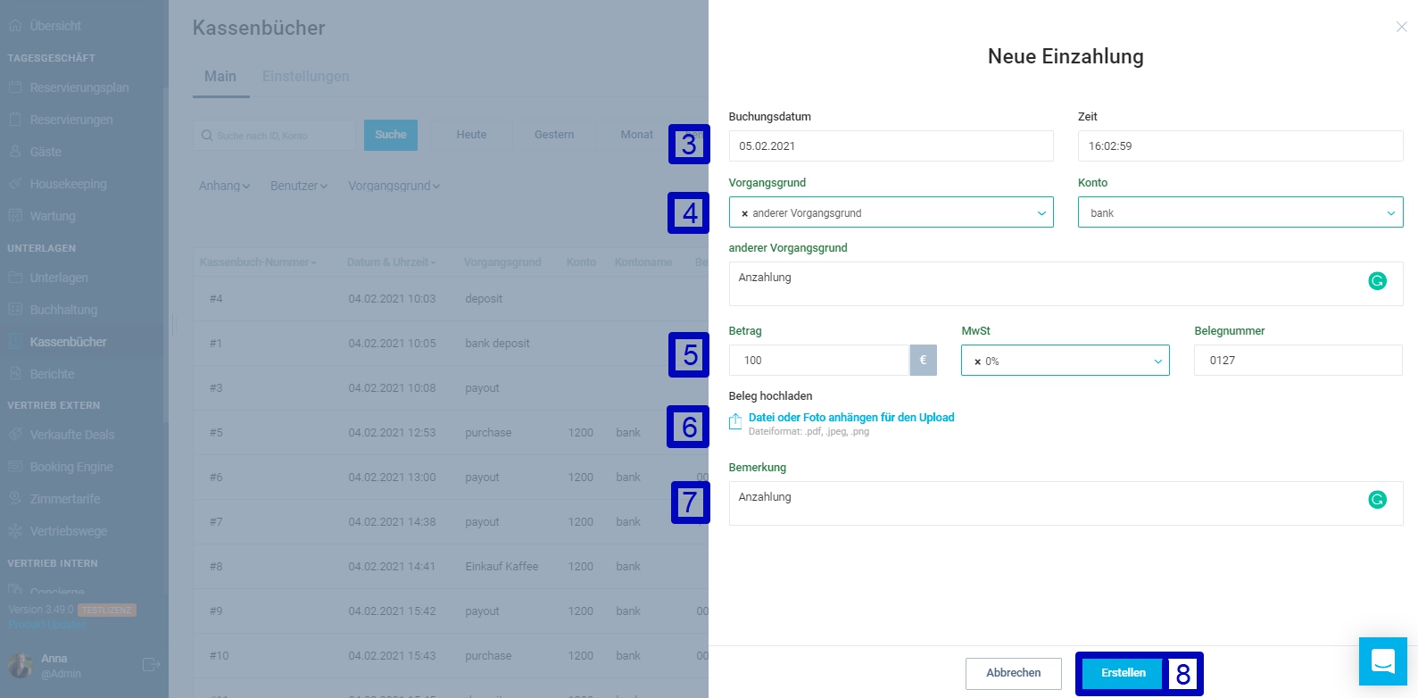
Task: Remove the selected anderer Vorgangsgrund value
Action: [744, 213]
